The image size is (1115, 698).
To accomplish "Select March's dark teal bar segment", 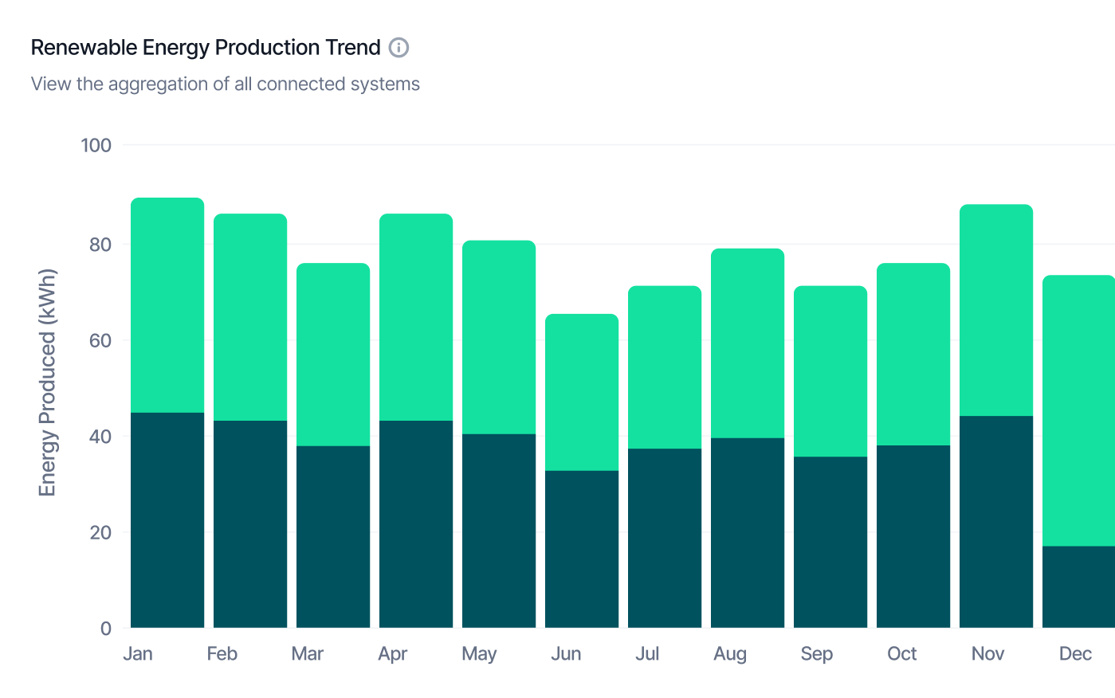I will point(333,536).
